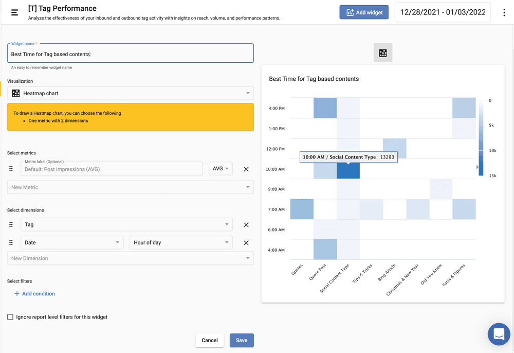Viewport: 514px width, 353px height.
Task: Open the three-dot more options menu
Action: click(504, 12)
